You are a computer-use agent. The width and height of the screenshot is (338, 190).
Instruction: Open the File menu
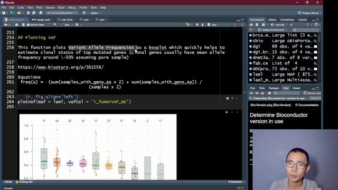[4, 7]
